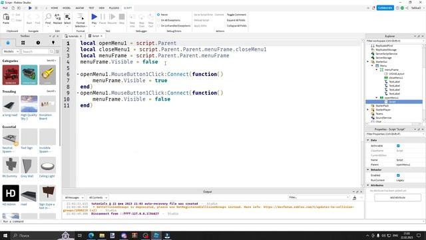Click the Paste icon in Clipboard group
The width and height of the screenshot is (426, 240).
tap(6, 17)
